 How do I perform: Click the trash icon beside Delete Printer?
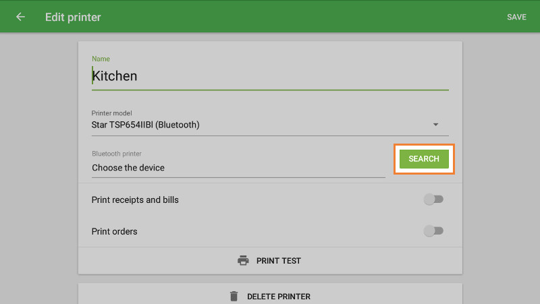click(x=234, y=296)
